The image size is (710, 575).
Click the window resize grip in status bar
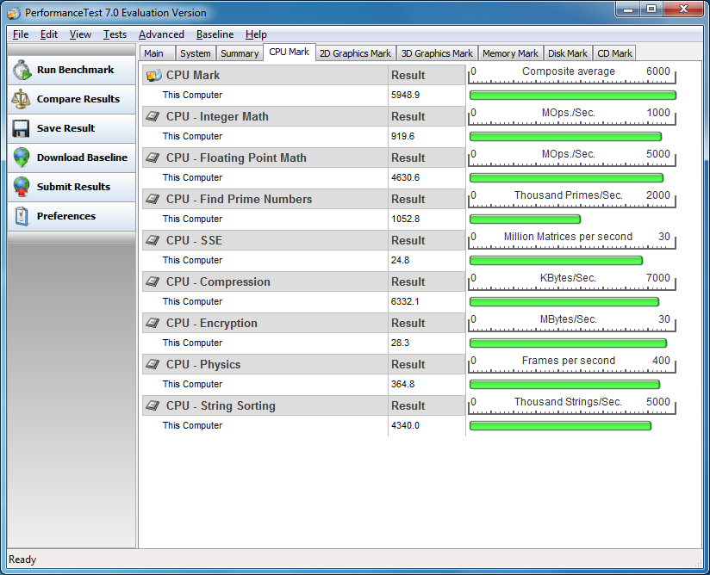click(x=698, y=562)
